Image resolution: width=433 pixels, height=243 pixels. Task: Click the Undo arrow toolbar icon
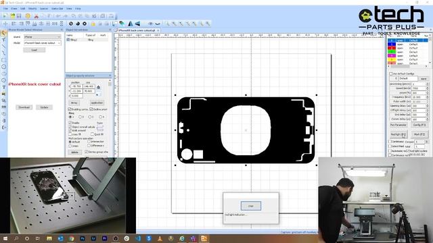coord(58,16)
